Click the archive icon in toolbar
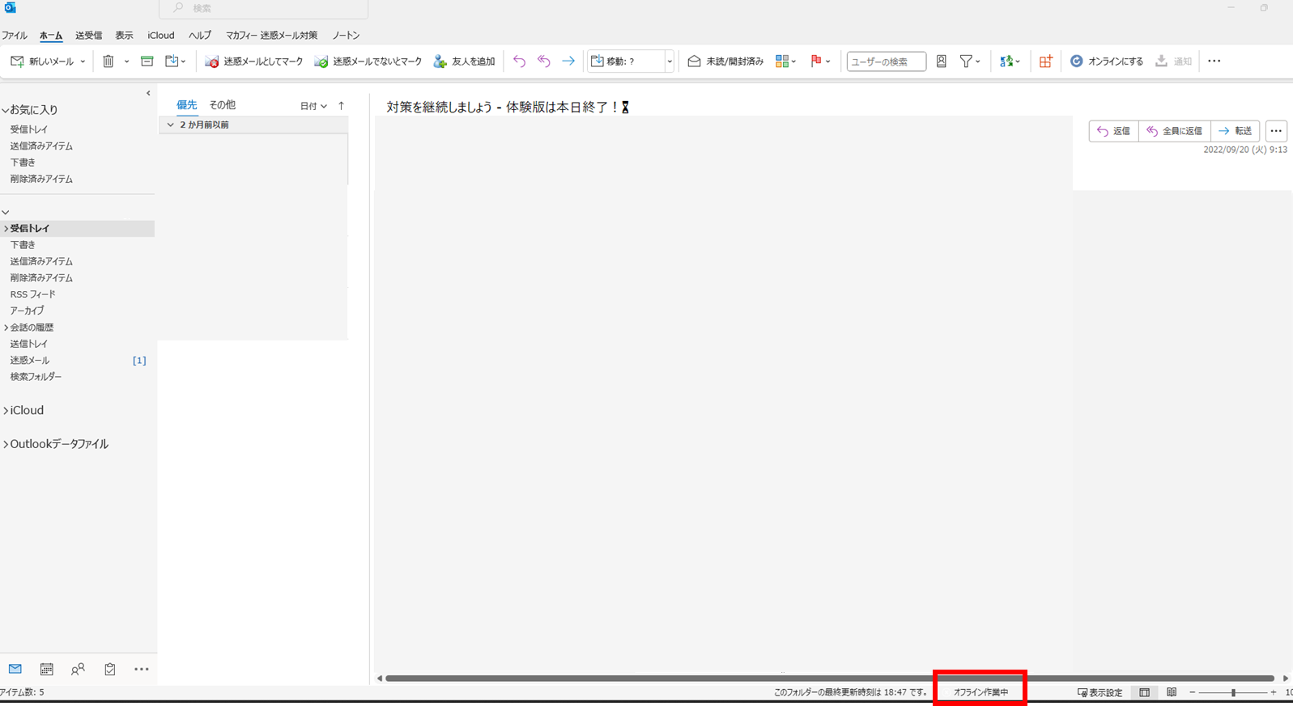Viewport: 1293px width, 706px height. click(147, 61)
